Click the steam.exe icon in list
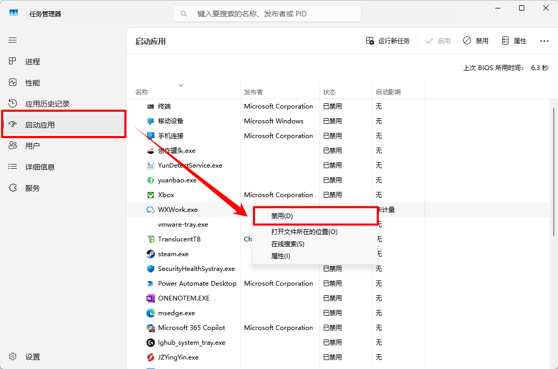This screenshot has width=558, height=369. 151,254
